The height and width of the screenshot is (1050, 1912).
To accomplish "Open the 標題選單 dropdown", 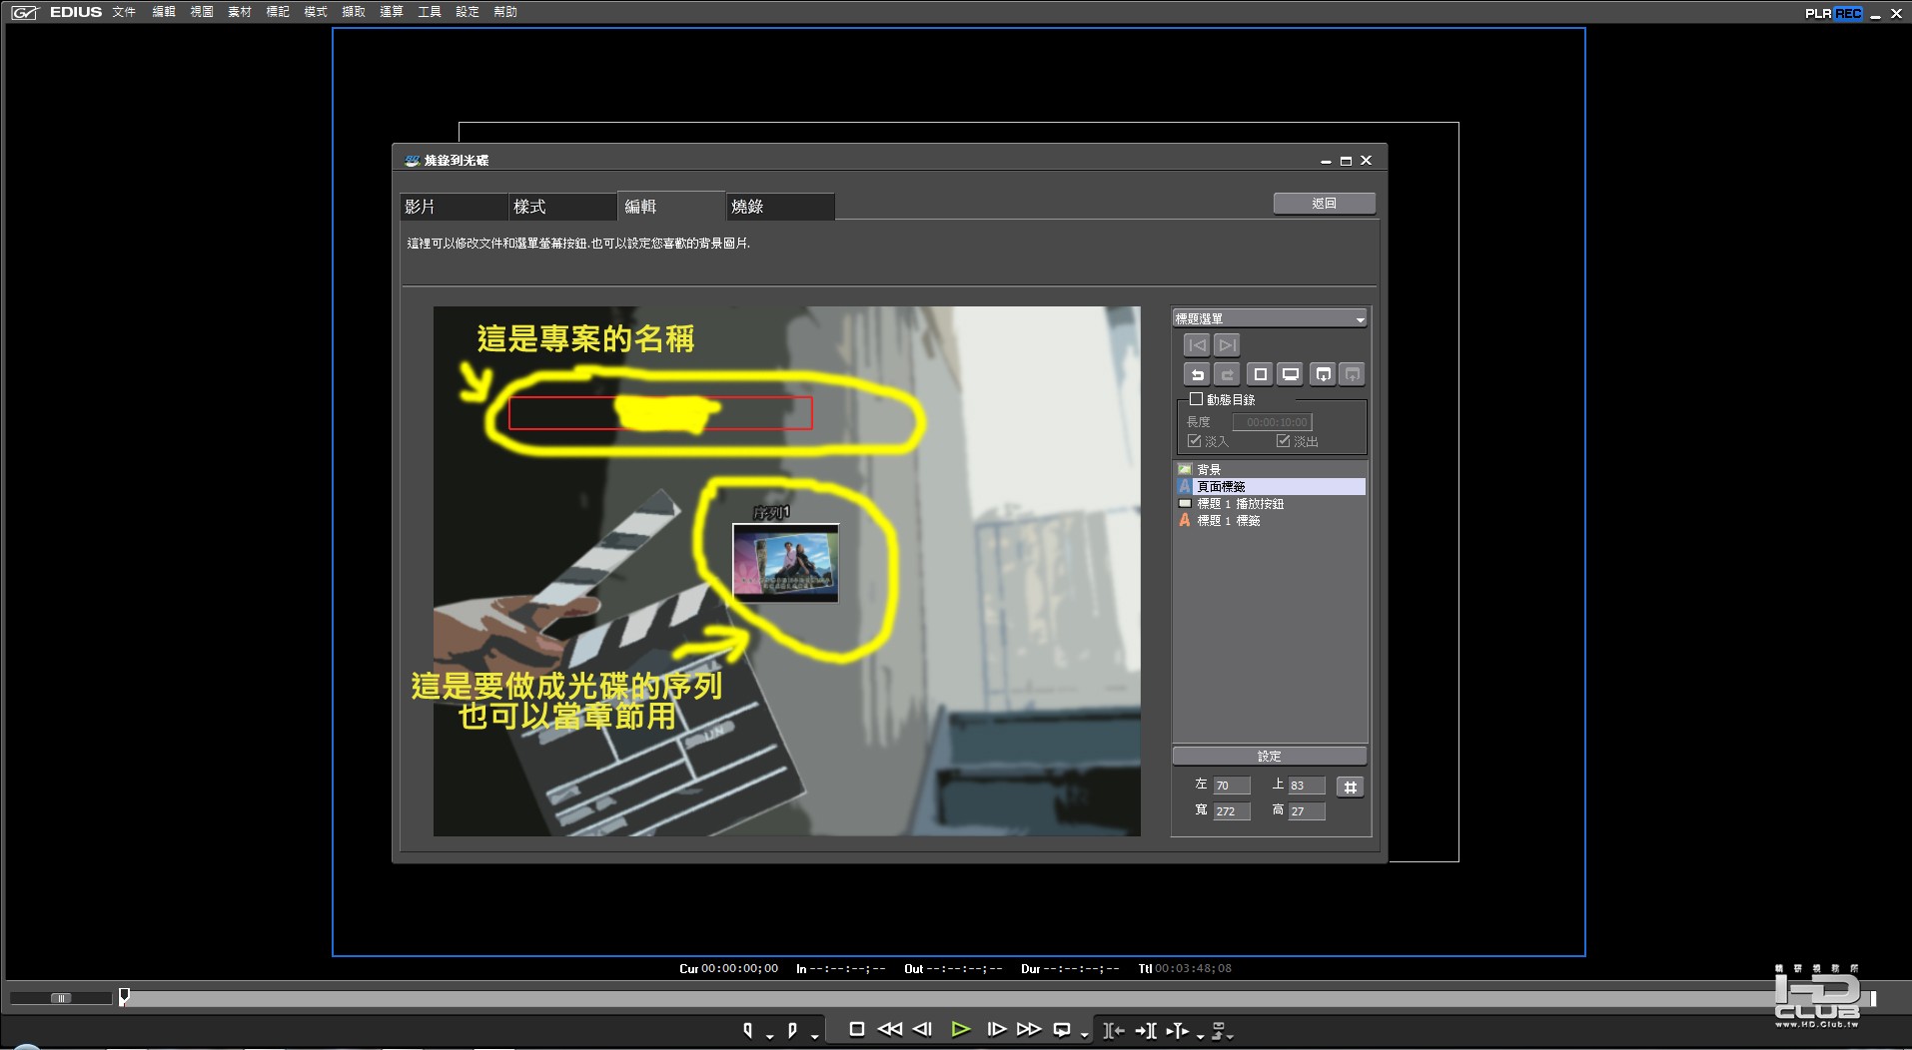I will [1270, 318].
